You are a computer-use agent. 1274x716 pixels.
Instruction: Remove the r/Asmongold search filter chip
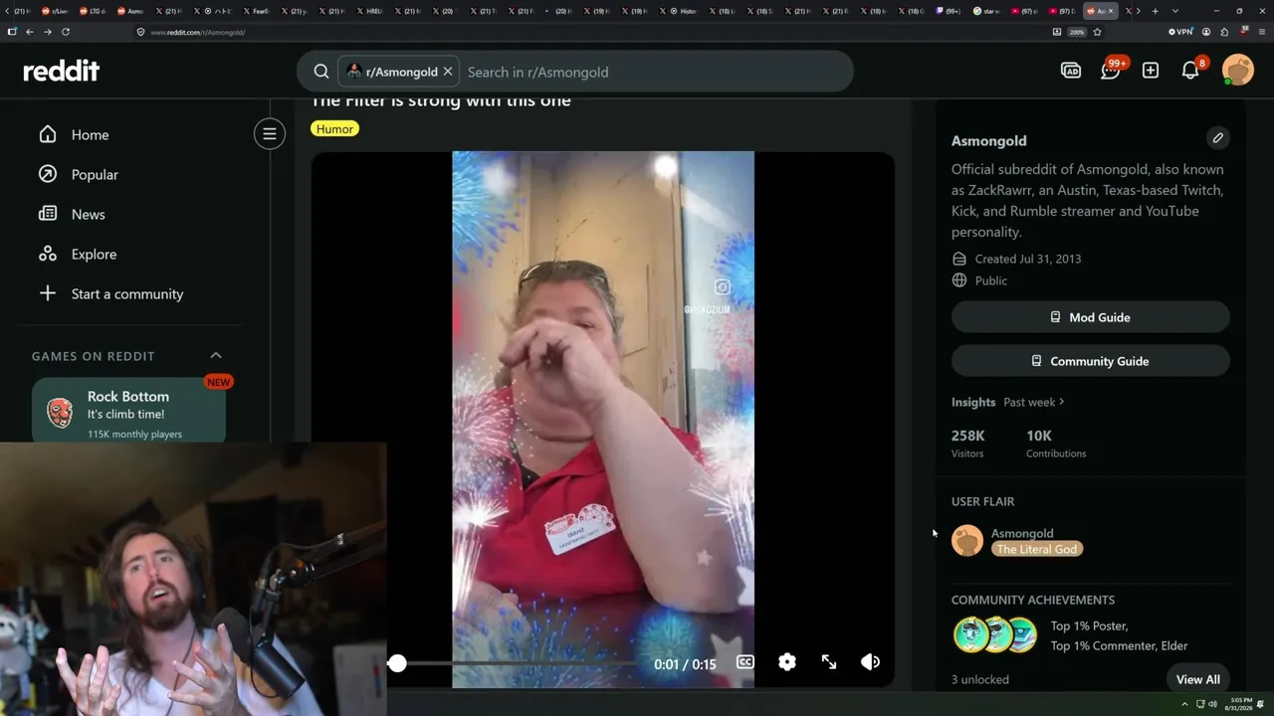(448, 72)
